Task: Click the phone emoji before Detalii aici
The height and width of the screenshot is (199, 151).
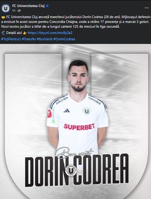Action: pos(3,33)
